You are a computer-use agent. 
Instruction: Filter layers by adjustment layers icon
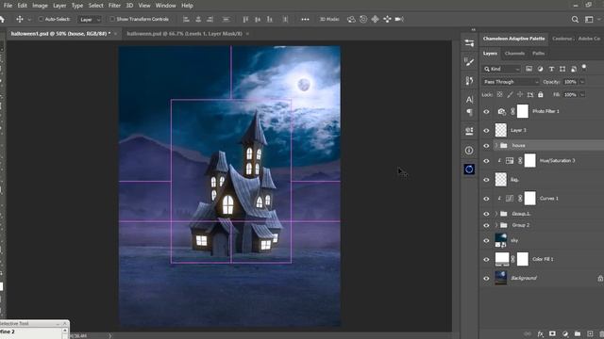point(540,69)
